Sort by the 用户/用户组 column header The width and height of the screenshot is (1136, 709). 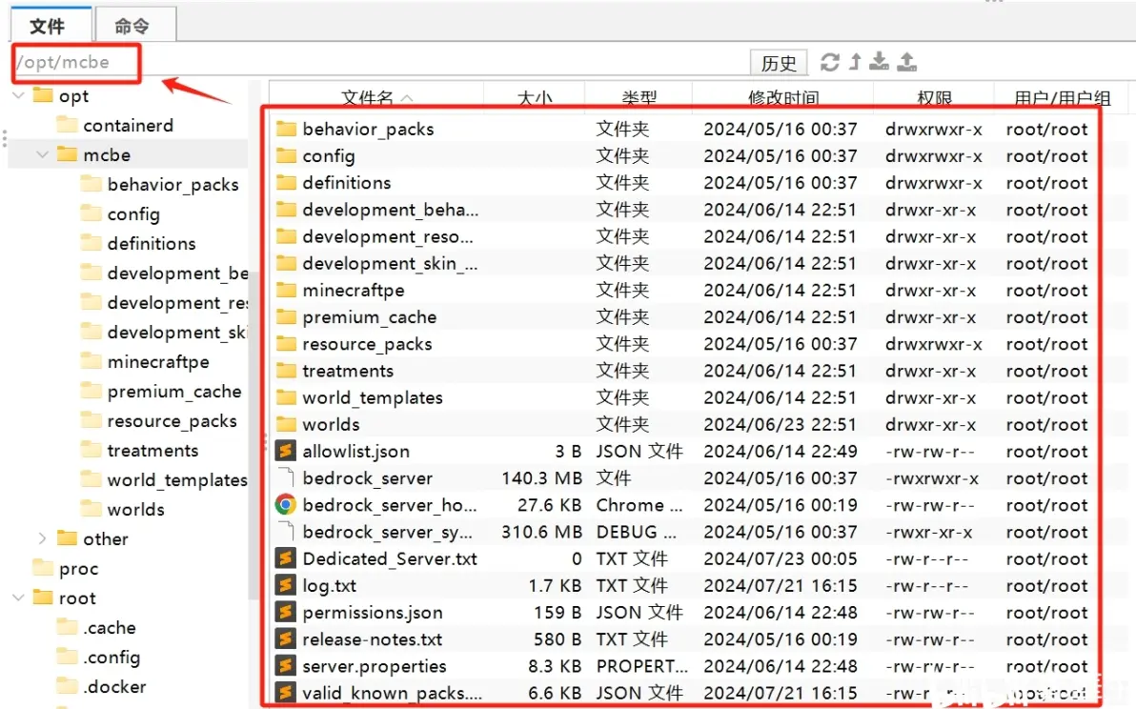[x=1062, y=98]
